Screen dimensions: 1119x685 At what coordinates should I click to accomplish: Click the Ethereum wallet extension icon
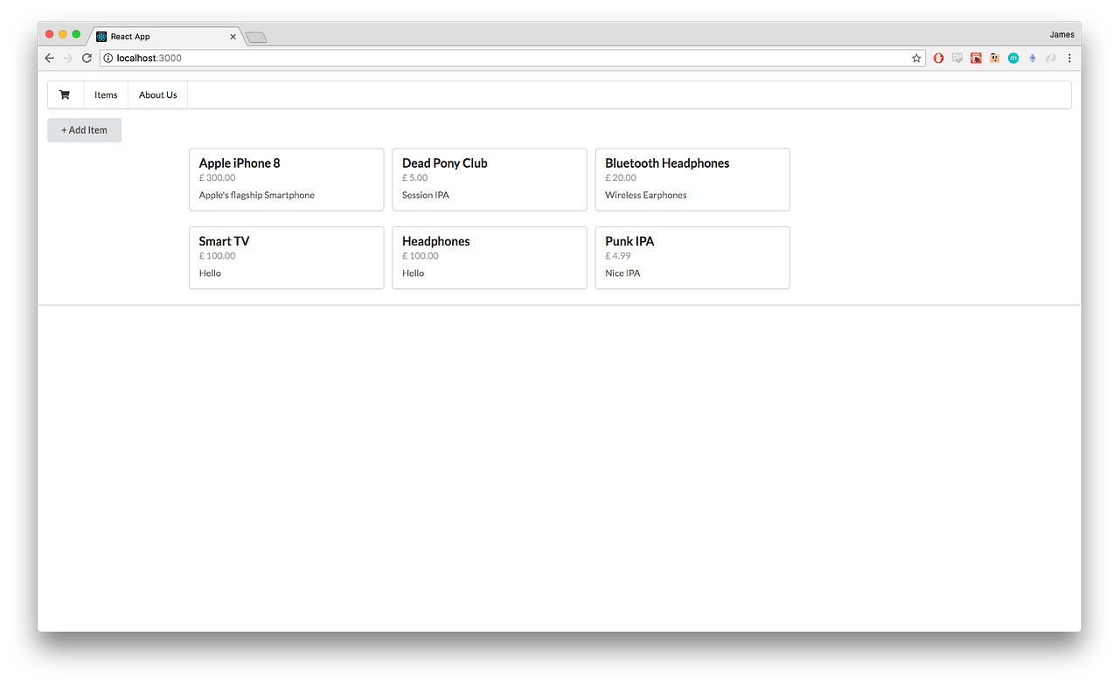tap(1032, 58)
